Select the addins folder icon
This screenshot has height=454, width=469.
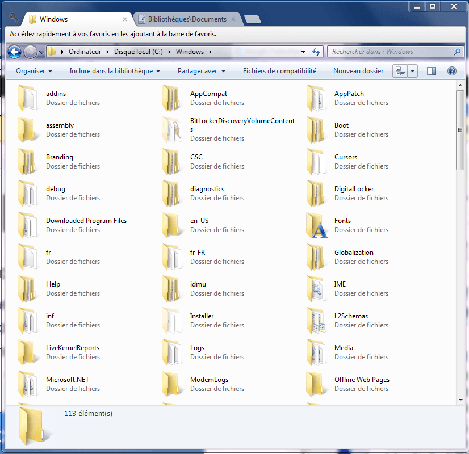[x=28, y=98]
